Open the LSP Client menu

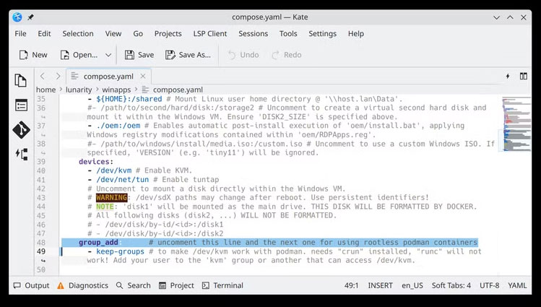click(210, 34)
